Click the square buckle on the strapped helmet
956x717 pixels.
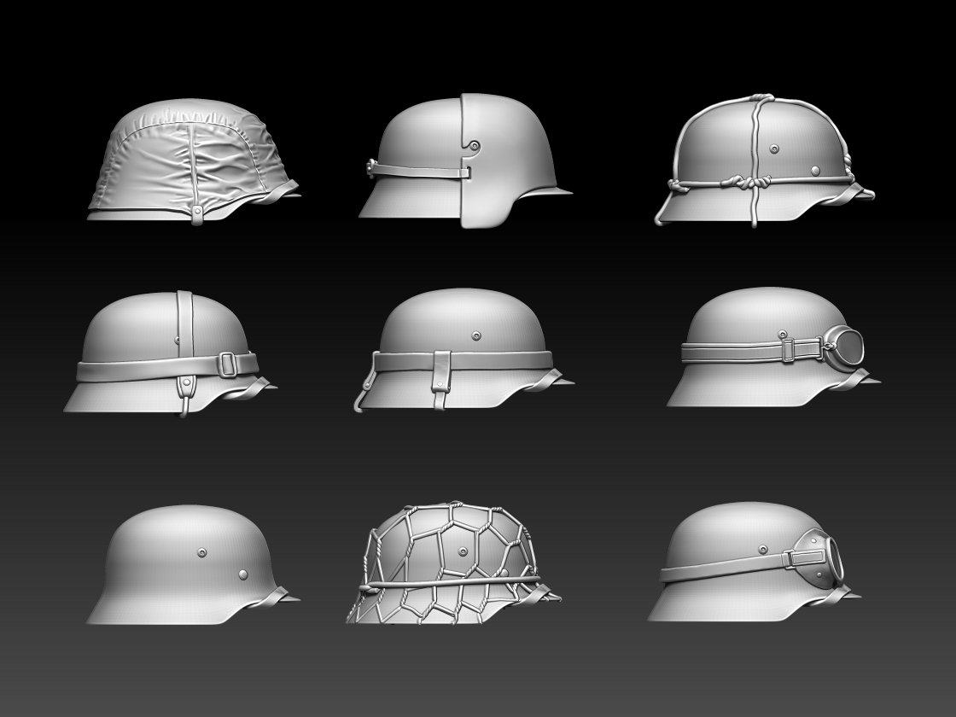click(x=225, y=365)
